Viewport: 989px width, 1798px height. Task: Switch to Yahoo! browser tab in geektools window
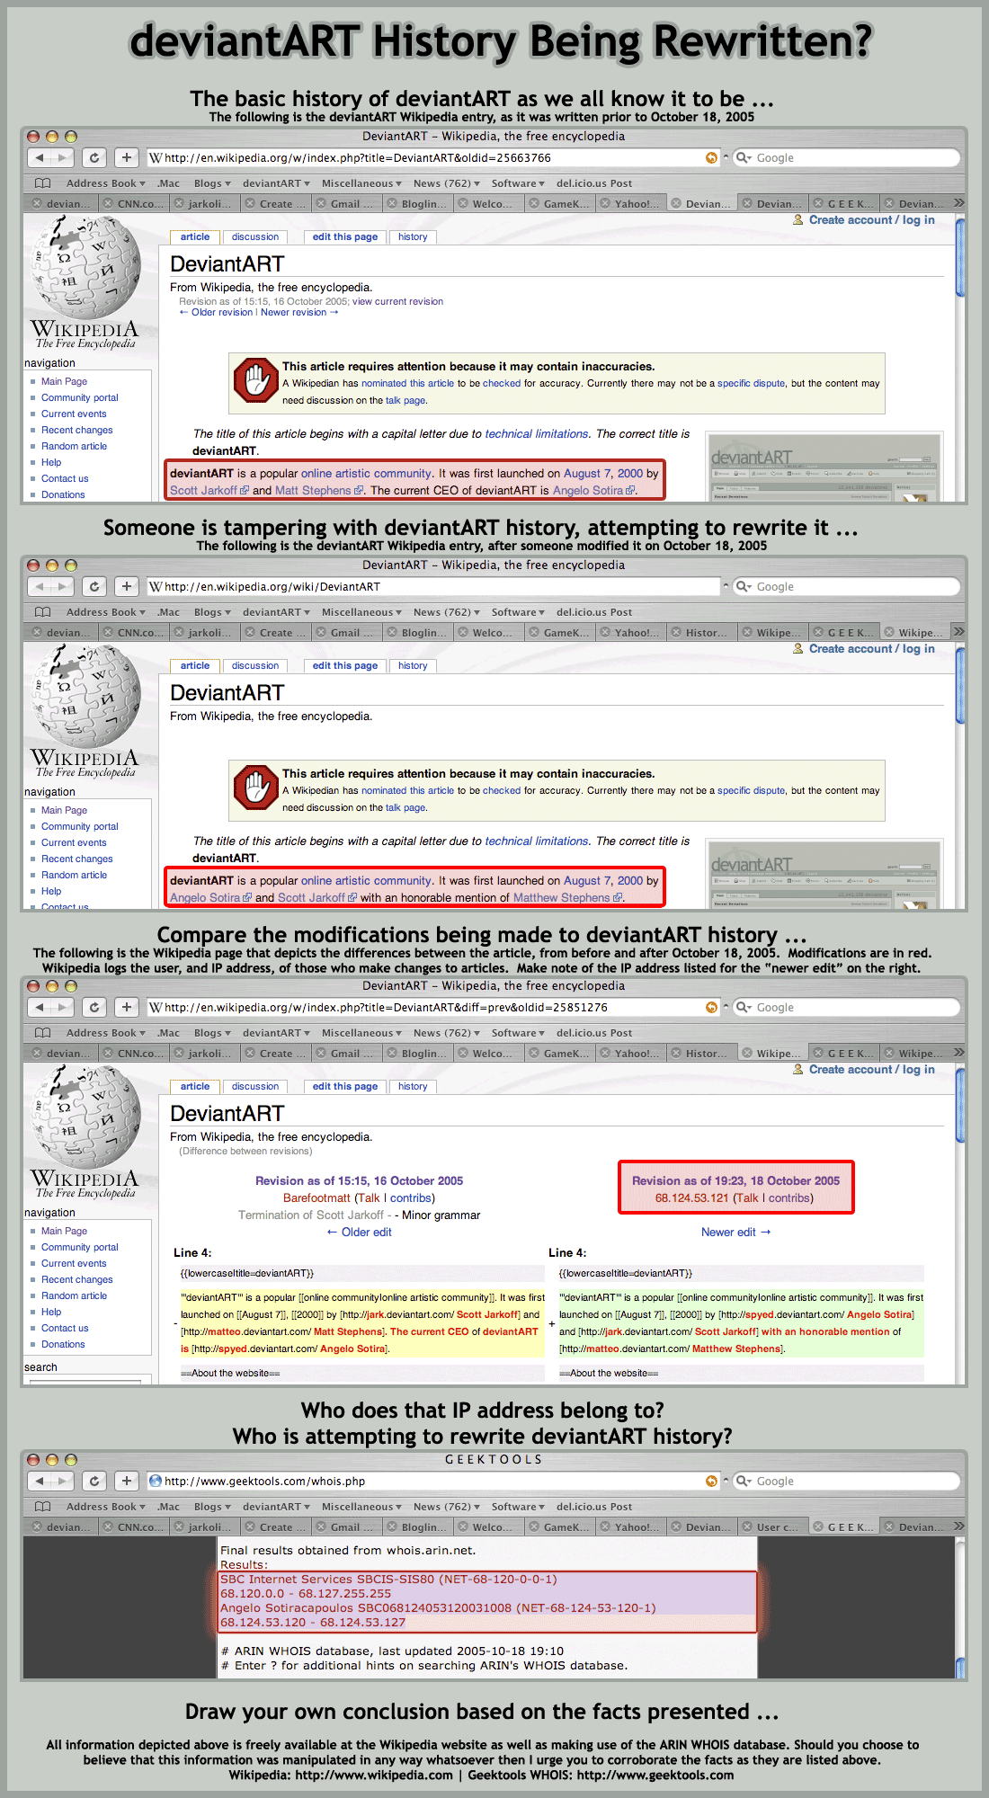click(x=630, y=1527)
